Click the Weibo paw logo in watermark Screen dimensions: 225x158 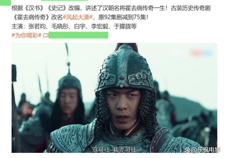pyautogui.click(x=188, y=150)
